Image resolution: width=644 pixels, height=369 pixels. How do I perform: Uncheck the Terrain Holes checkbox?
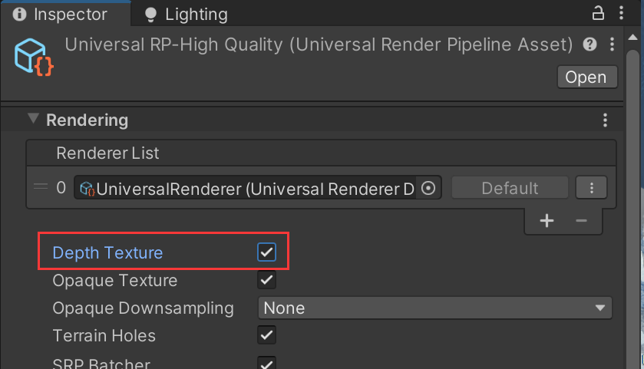tap(266, 335)
